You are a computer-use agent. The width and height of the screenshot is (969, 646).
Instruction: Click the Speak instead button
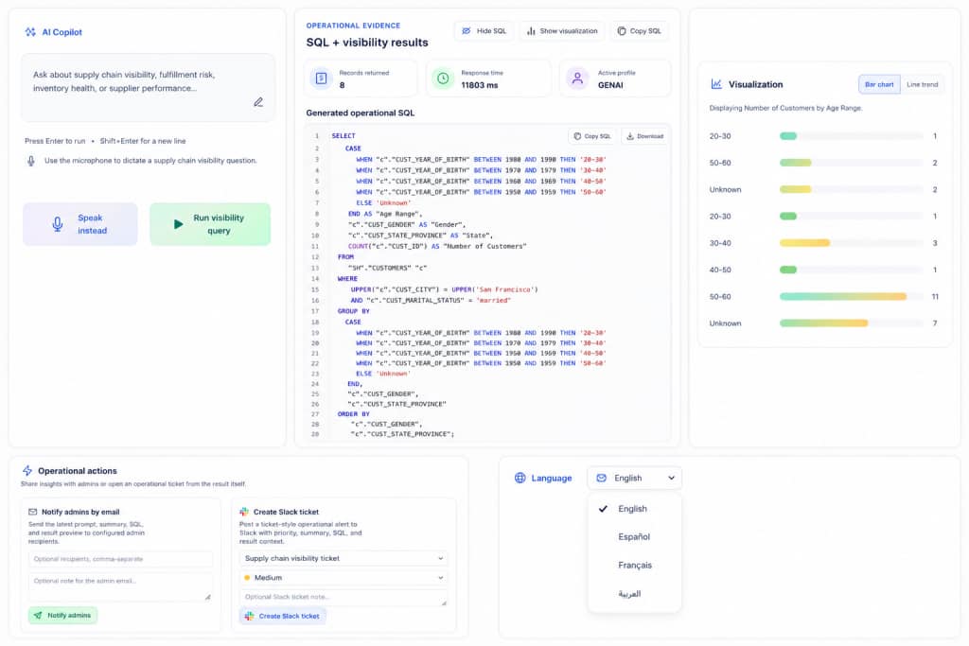80,224
